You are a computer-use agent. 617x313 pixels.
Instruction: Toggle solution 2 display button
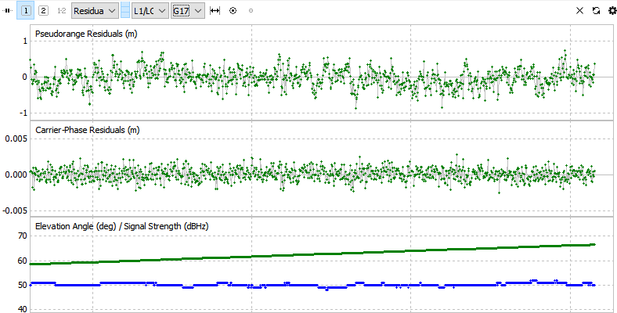[x=43, y=11]
